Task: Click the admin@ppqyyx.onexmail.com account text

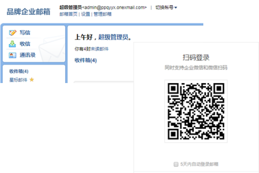Action: 114,7
